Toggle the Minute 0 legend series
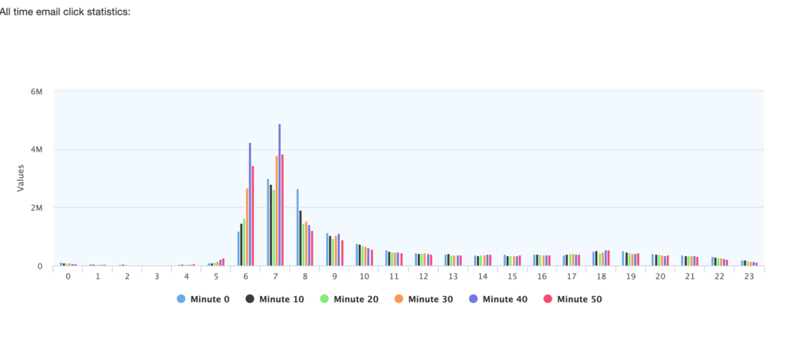The image size is (785, 342). 203,299
